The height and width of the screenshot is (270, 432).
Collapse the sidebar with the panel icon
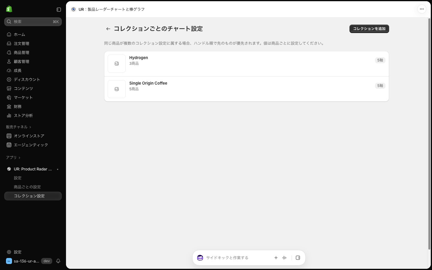(x=59, y=10)
